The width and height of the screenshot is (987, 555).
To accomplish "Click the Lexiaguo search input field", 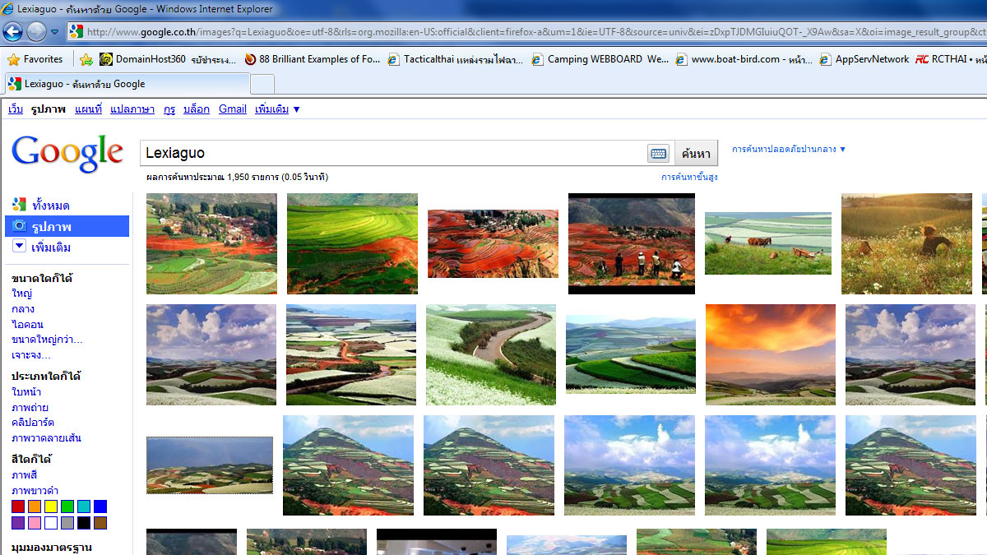I will tap(393, 154).
